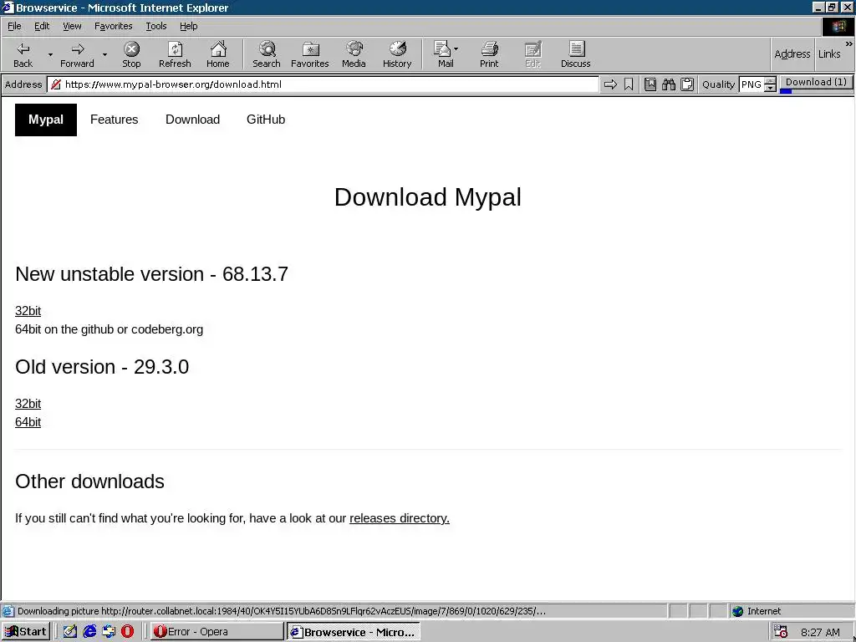The height and width of the screenshot is (642, 856).
Task: Click the Download Mypal heading
Action: pos(428,197)
